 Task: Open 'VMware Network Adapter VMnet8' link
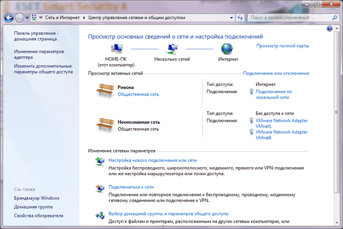tap(281, 135)
